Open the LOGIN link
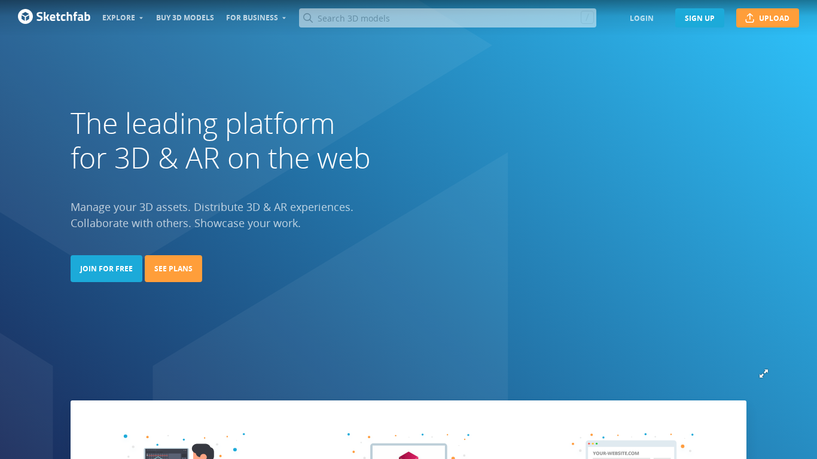 642,18
